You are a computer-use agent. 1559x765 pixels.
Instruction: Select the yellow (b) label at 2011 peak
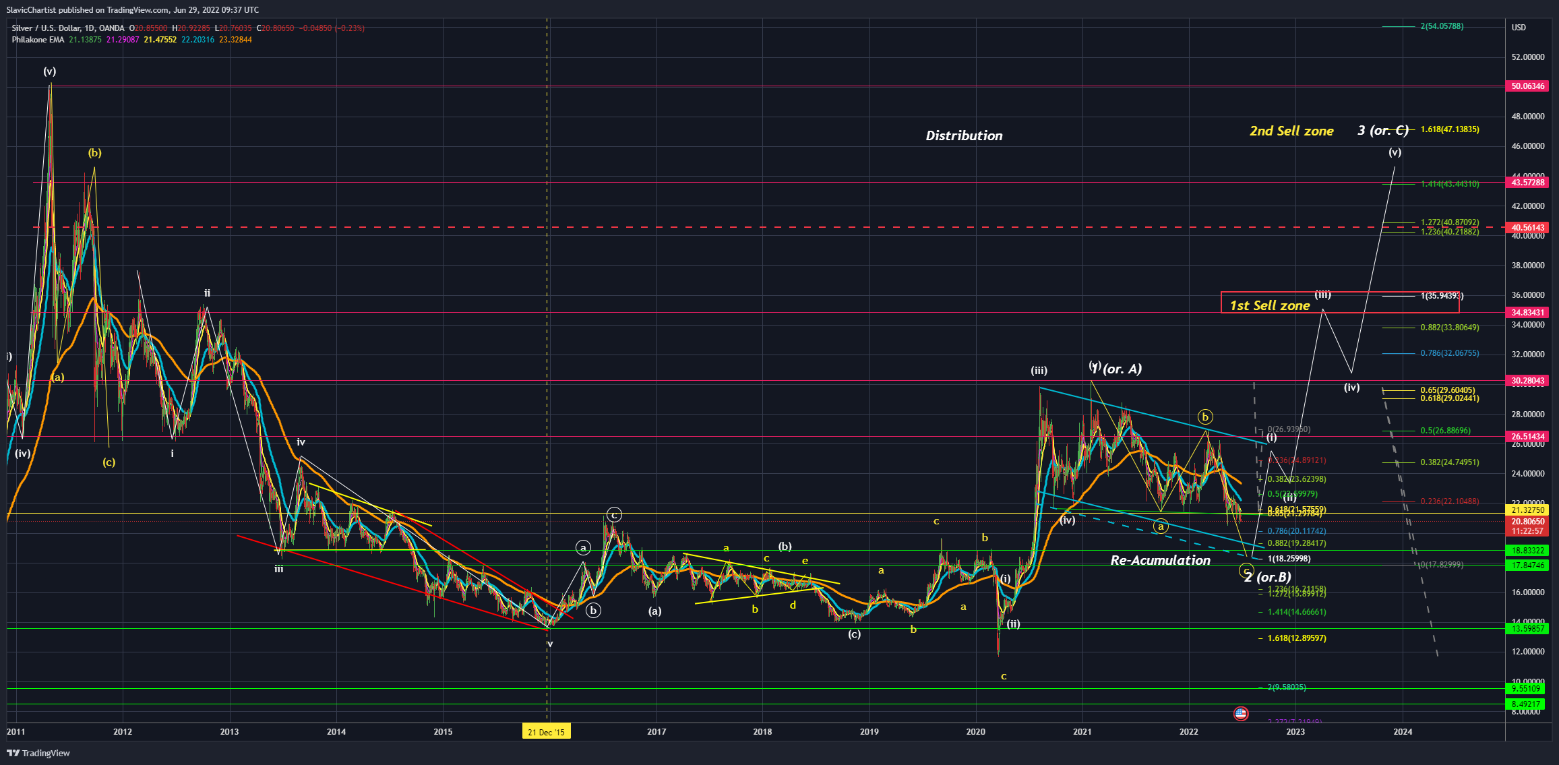[x=94, y=153]
